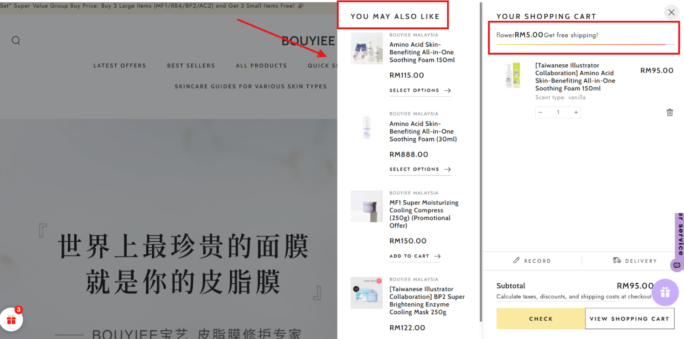Decrease quantity with the minus button
This screenshot has width=684, height=339.
pos(540,112)
